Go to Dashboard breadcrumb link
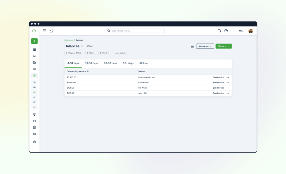The image size is (286, 174). pos(69,40)
